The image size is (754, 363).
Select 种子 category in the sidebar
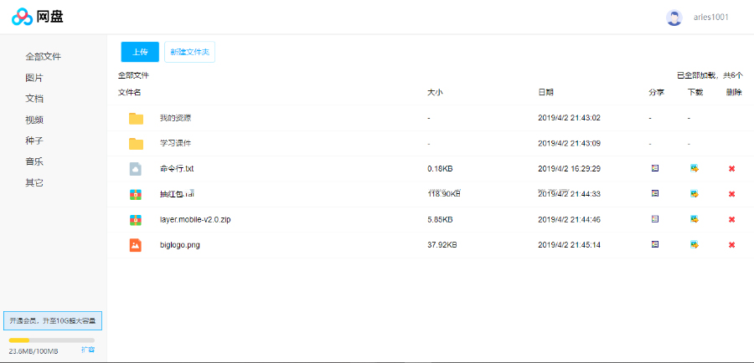[34, 141]
